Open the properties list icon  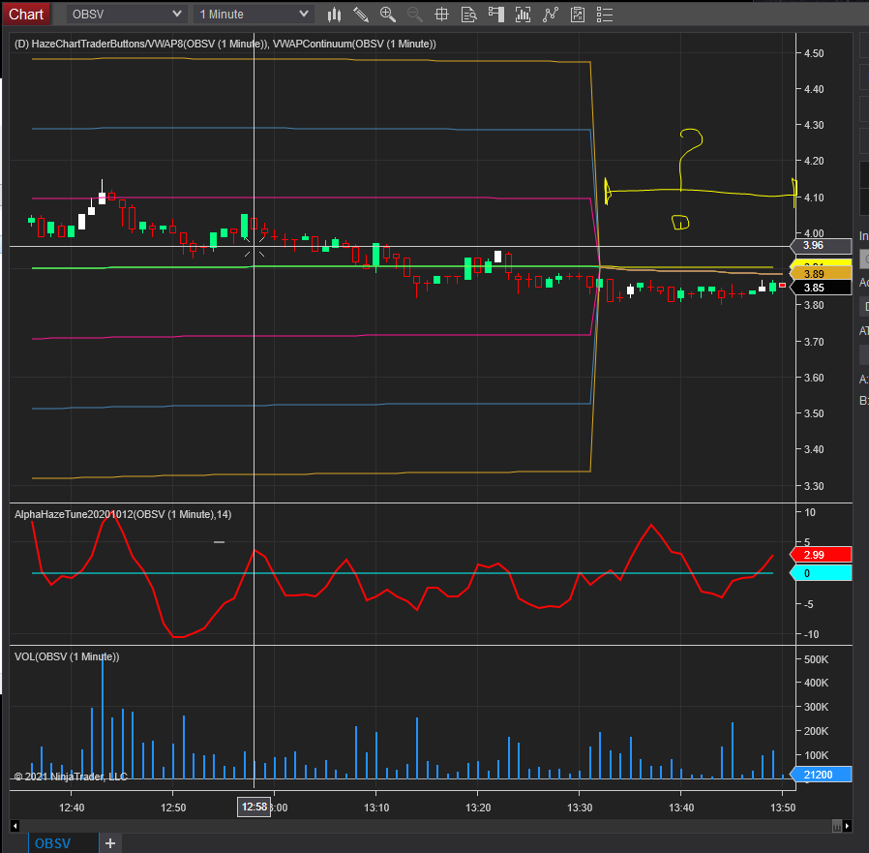605,15
